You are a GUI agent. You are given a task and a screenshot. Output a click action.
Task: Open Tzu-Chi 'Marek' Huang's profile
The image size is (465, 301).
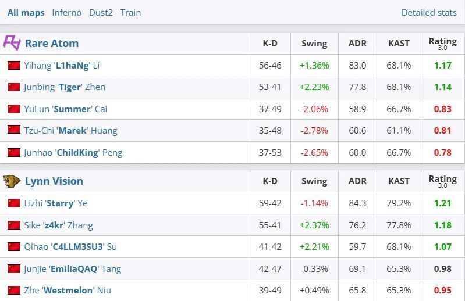70,131
